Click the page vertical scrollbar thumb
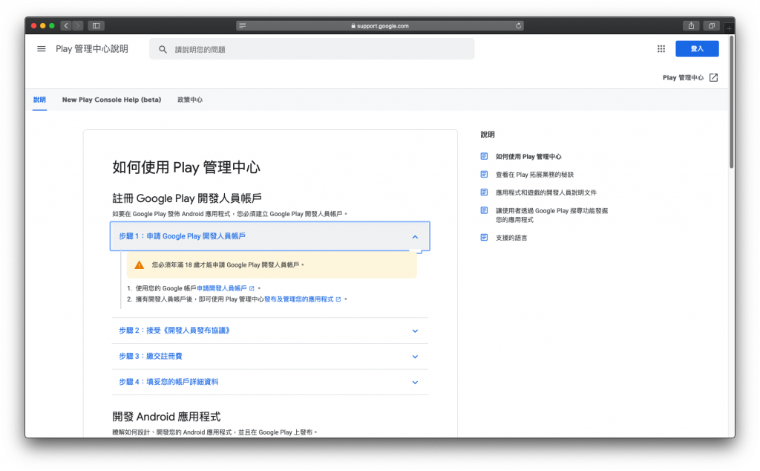The height and width of the screenshot is (471, 760). pyautogui.click(x=731, y=102)
